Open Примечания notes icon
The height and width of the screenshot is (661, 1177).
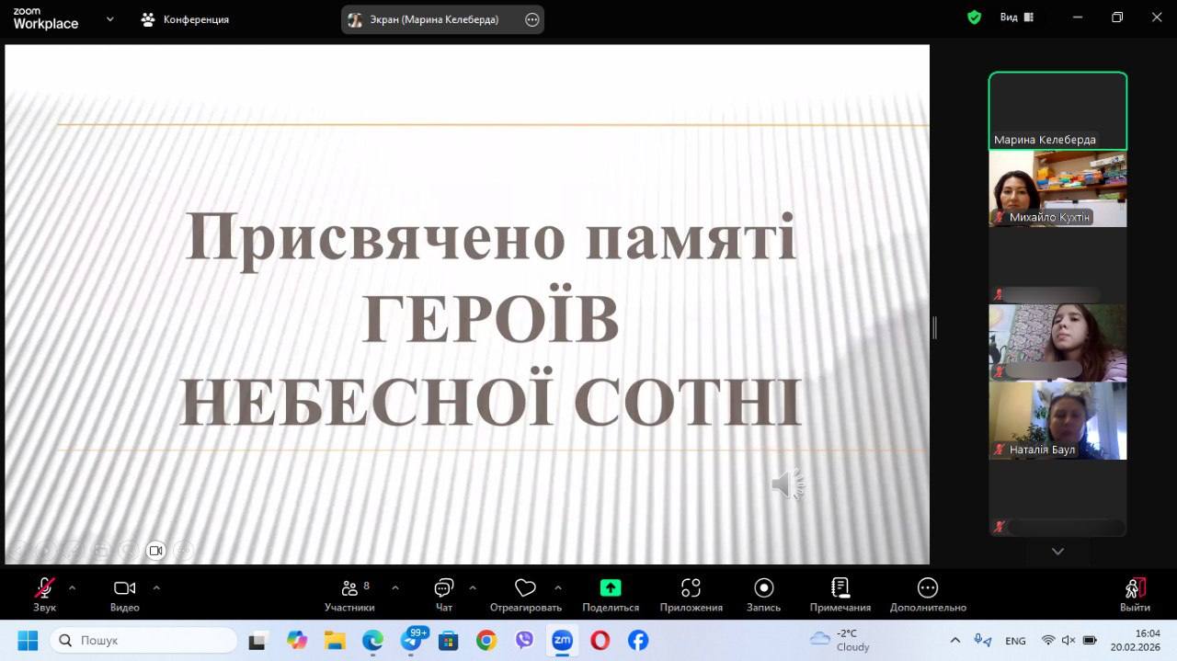[840, 588]
